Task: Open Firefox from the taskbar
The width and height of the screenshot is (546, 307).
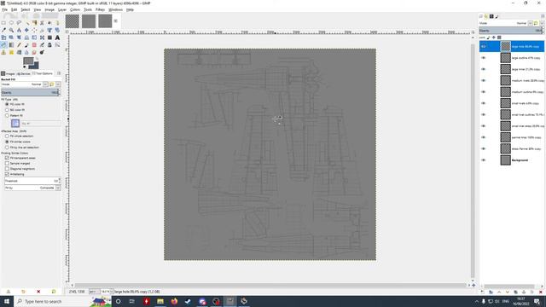Action: [174, 301]
